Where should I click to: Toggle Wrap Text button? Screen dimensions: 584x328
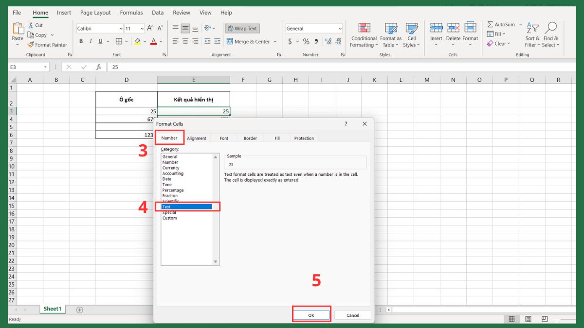point(242,29)
